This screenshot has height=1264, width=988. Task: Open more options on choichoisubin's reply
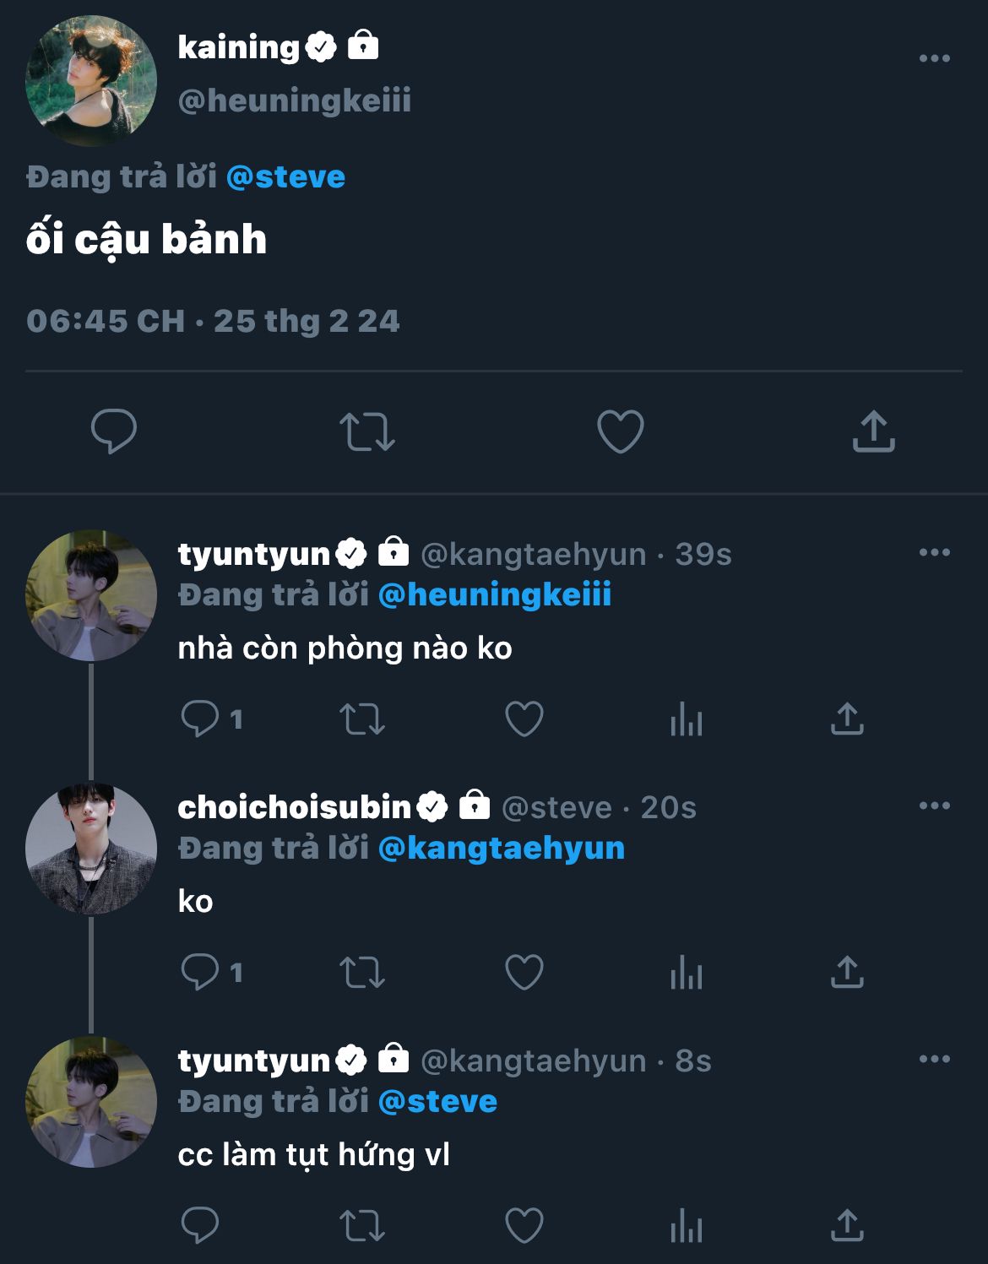(x=934, y=806)
